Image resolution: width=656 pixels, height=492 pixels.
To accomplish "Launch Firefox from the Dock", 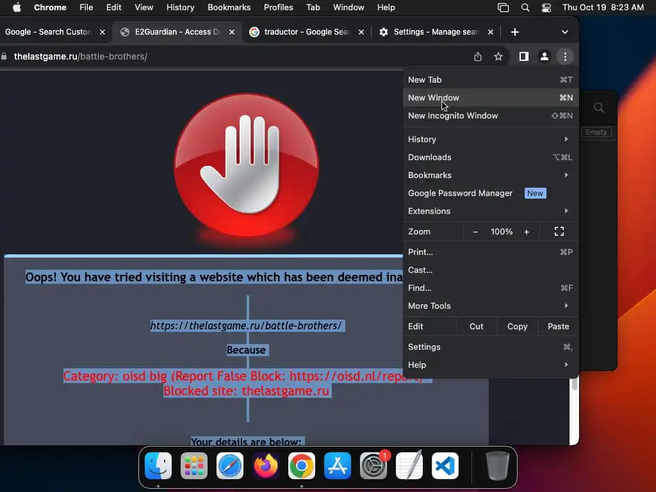I will 266,466.
